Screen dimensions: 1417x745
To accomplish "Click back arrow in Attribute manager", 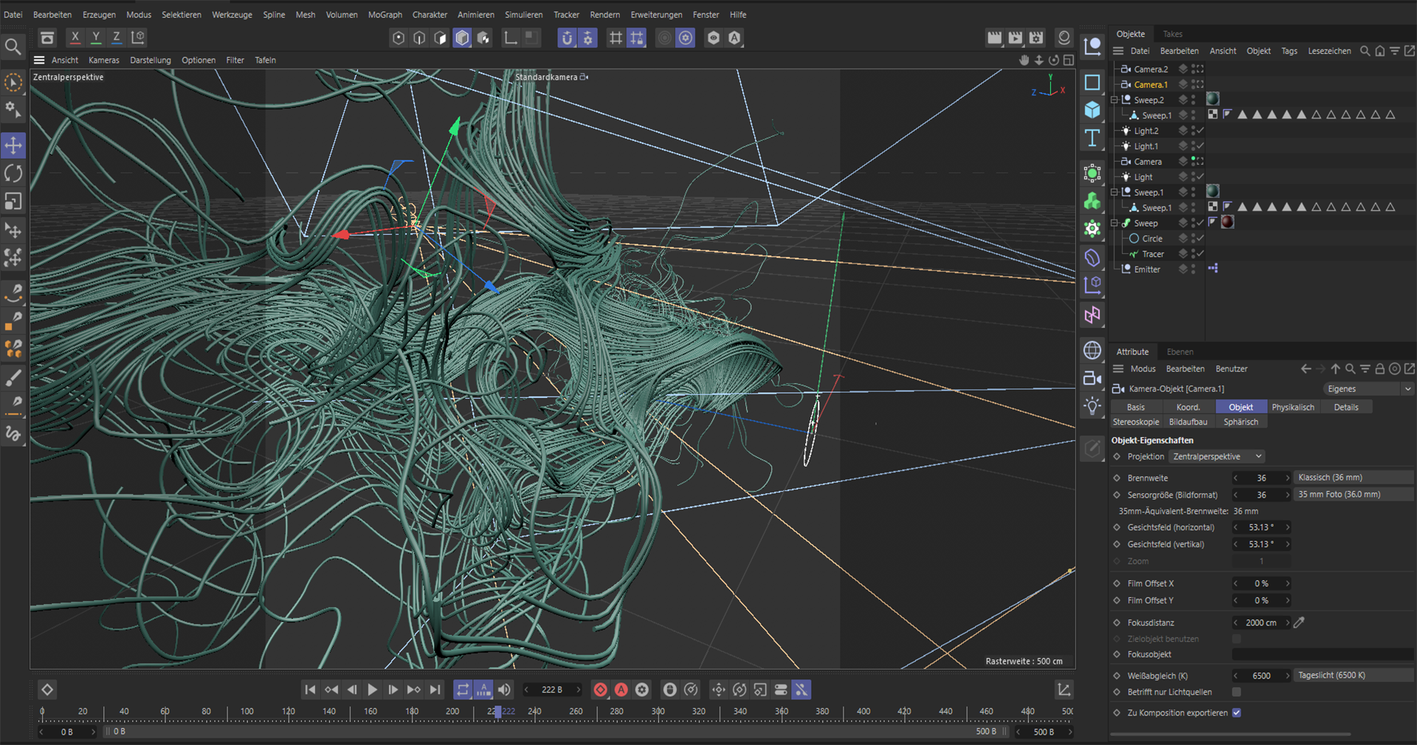I will click(1306, 368).
